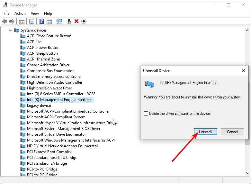Screen dimensions: 251x184
Task: Scan for hardware changes icon
Action: [59, 21]
